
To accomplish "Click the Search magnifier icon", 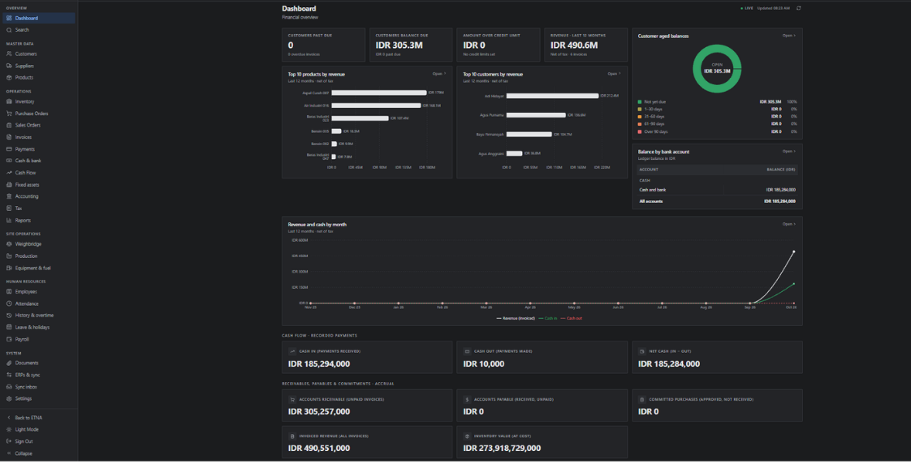I will click(x=9, y=30).
